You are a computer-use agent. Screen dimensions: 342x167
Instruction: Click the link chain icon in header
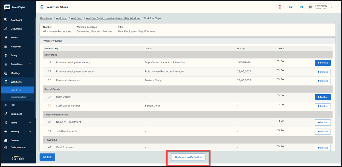coord(290,7)
